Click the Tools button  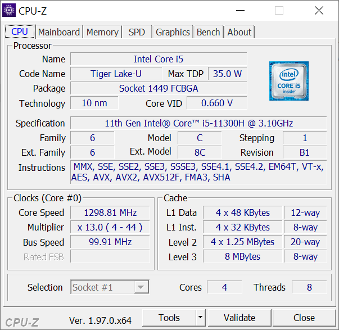click(169, 318)
